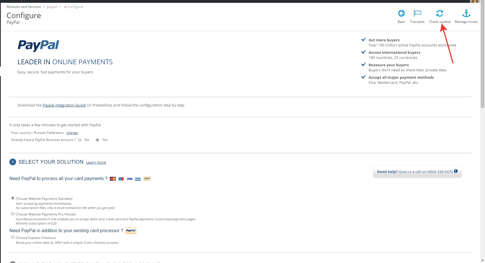Choose Website Payments Standard option
Viewport: 485px width, 263px height.
click(x=13, y=198)
